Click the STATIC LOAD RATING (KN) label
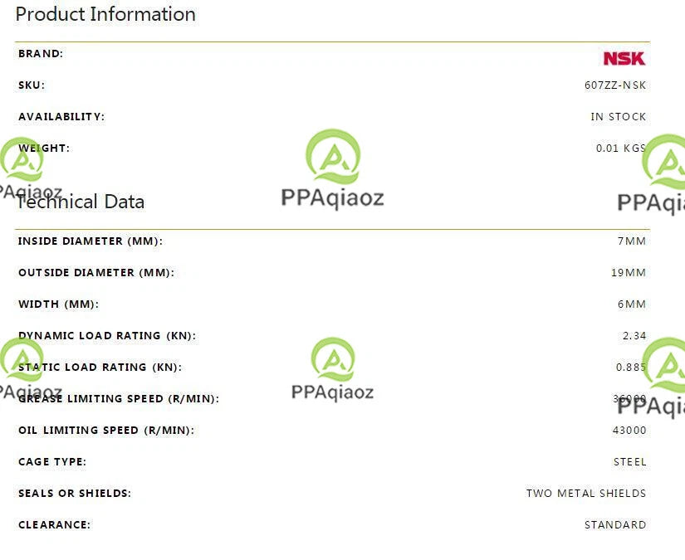This screenshot has width=685, height=560. pyautogui.click(x=100, y=367)
